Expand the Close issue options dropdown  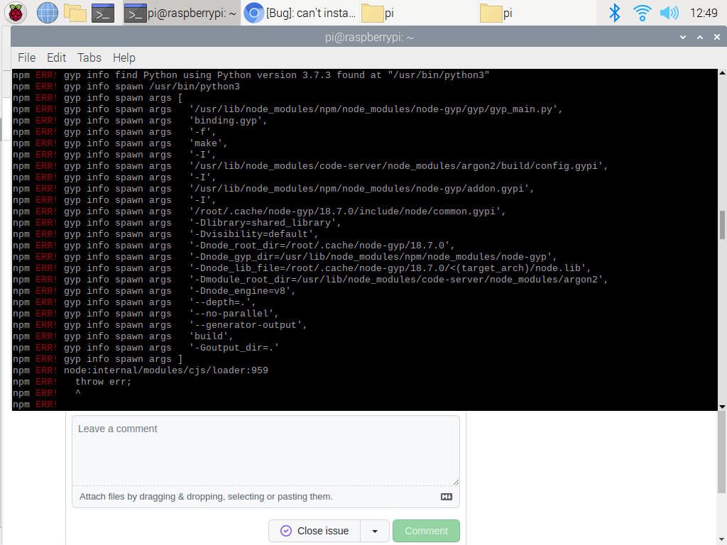click(375, 531)
